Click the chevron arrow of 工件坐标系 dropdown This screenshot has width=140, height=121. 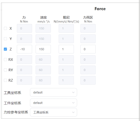[73, 103]
